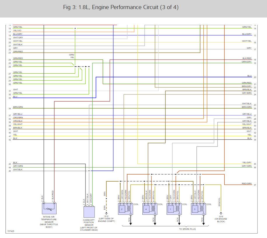Click the 'BRN/GRN' label at left pin 34

pyautogui.click(x=18, y=107)
